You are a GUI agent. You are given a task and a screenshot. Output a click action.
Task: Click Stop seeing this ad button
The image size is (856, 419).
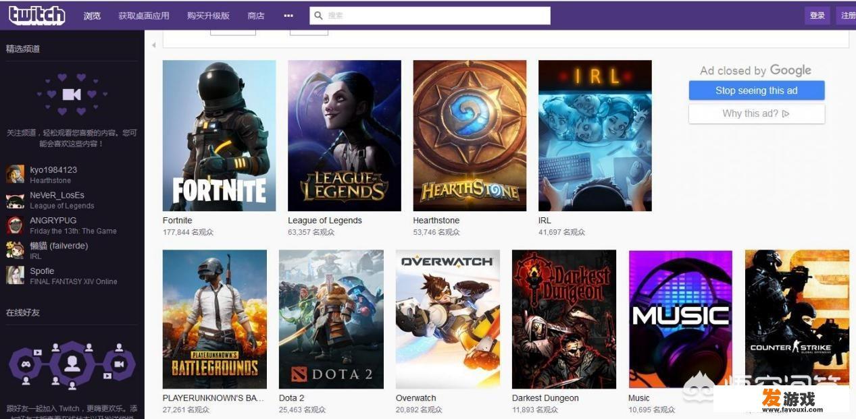[x=757, y=90]
